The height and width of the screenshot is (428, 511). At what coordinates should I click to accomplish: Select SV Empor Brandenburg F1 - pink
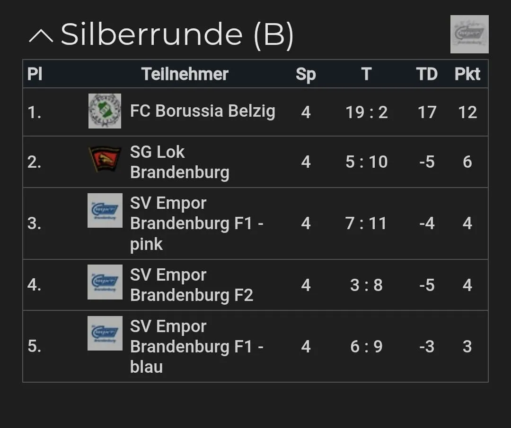196,223
